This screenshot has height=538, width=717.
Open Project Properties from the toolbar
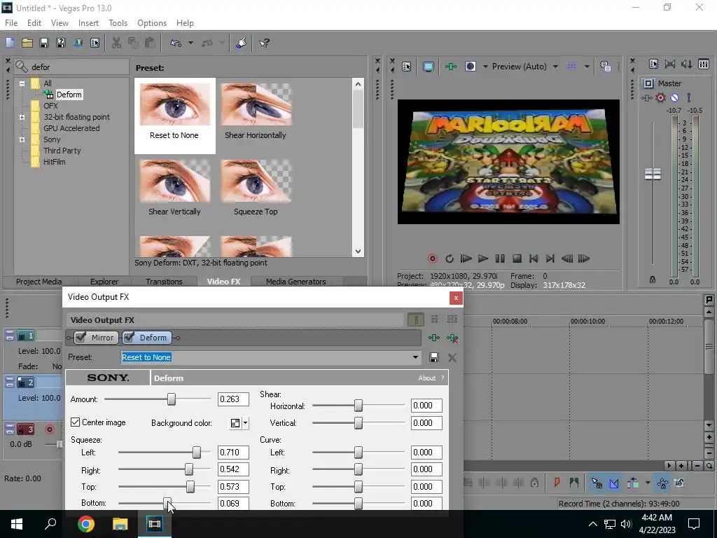[x=95, y=43]
